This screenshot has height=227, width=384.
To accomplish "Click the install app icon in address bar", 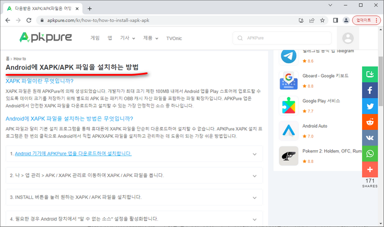I will pos(301,20).
